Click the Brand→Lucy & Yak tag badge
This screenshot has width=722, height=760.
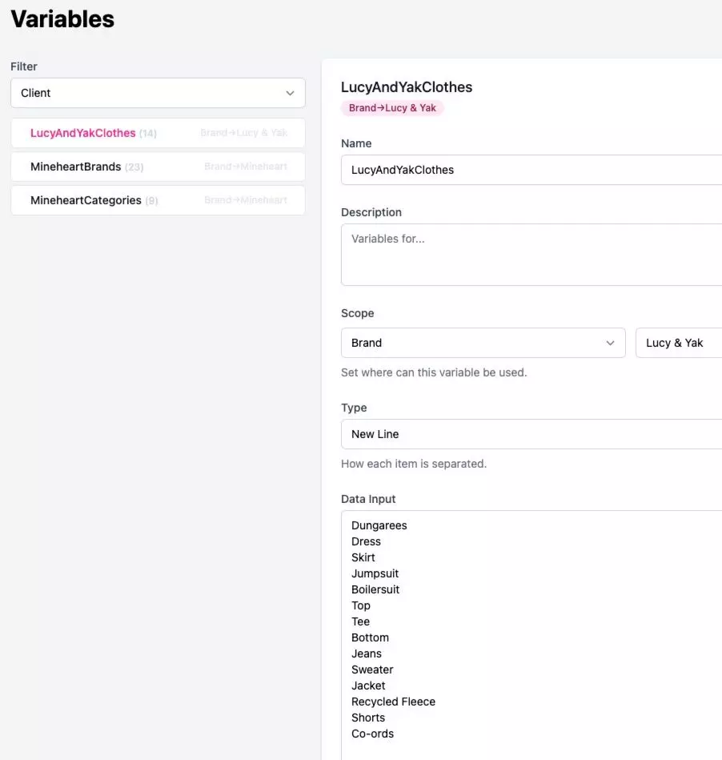coord(392,108)
